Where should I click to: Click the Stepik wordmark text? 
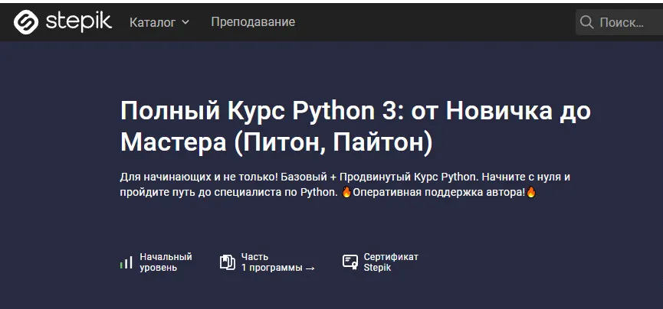pos(78,21)
